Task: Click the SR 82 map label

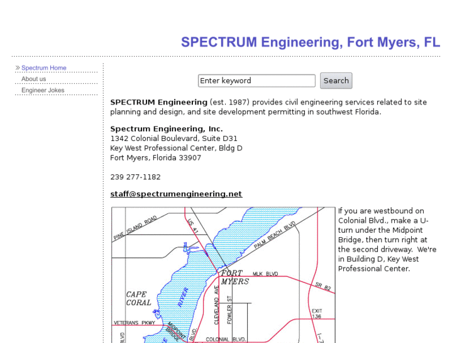Action: tap(323, 286)
